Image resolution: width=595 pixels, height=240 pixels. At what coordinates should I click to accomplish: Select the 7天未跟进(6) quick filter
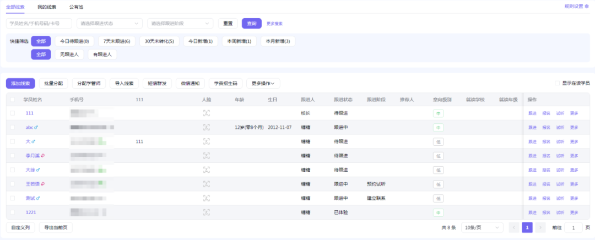tap(116, 41)
